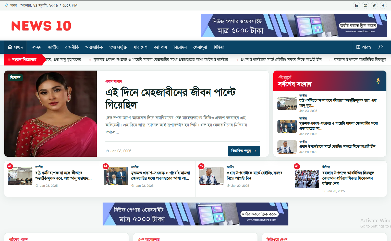Open ticker headline রমজান উপলক্ষে আরটিভির হিফজুল

(x=360, y=60)
